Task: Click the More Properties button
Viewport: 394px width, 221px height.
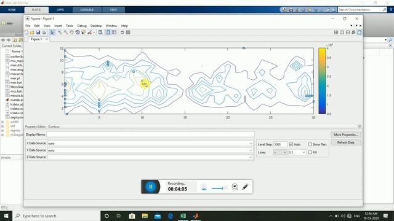Action: (346, 134)
